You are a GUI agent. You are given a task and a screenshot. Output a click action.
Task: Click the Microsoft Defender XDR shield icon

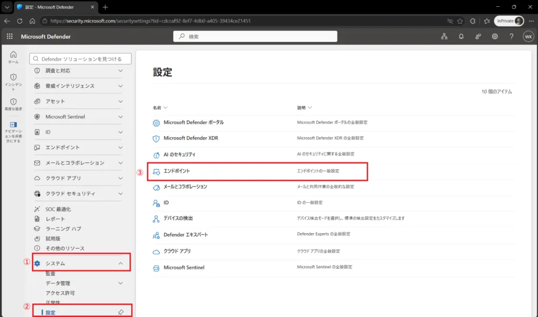[x=156, y=139]
